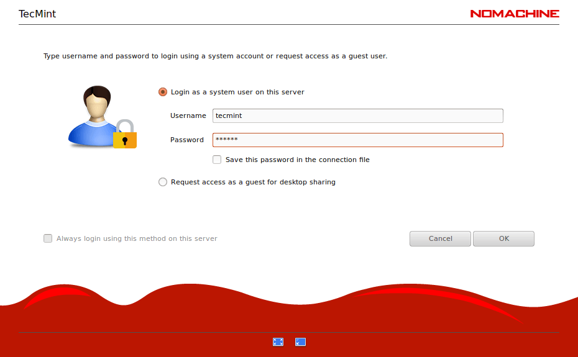Click the instruction text about username and password
This screenshot has width=578, height=357.
tap(215, 56)
